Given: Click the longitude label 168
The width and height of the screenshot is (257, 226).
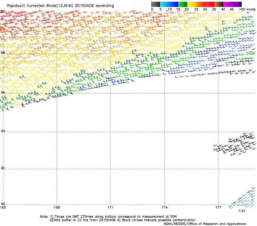Looking at the screenshot, I should point(57,208).
